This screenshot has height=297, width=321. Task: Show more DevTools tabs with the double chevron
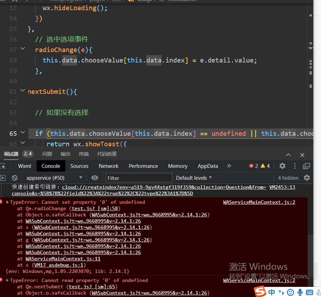pyautogui.click(x=229, y=166)
